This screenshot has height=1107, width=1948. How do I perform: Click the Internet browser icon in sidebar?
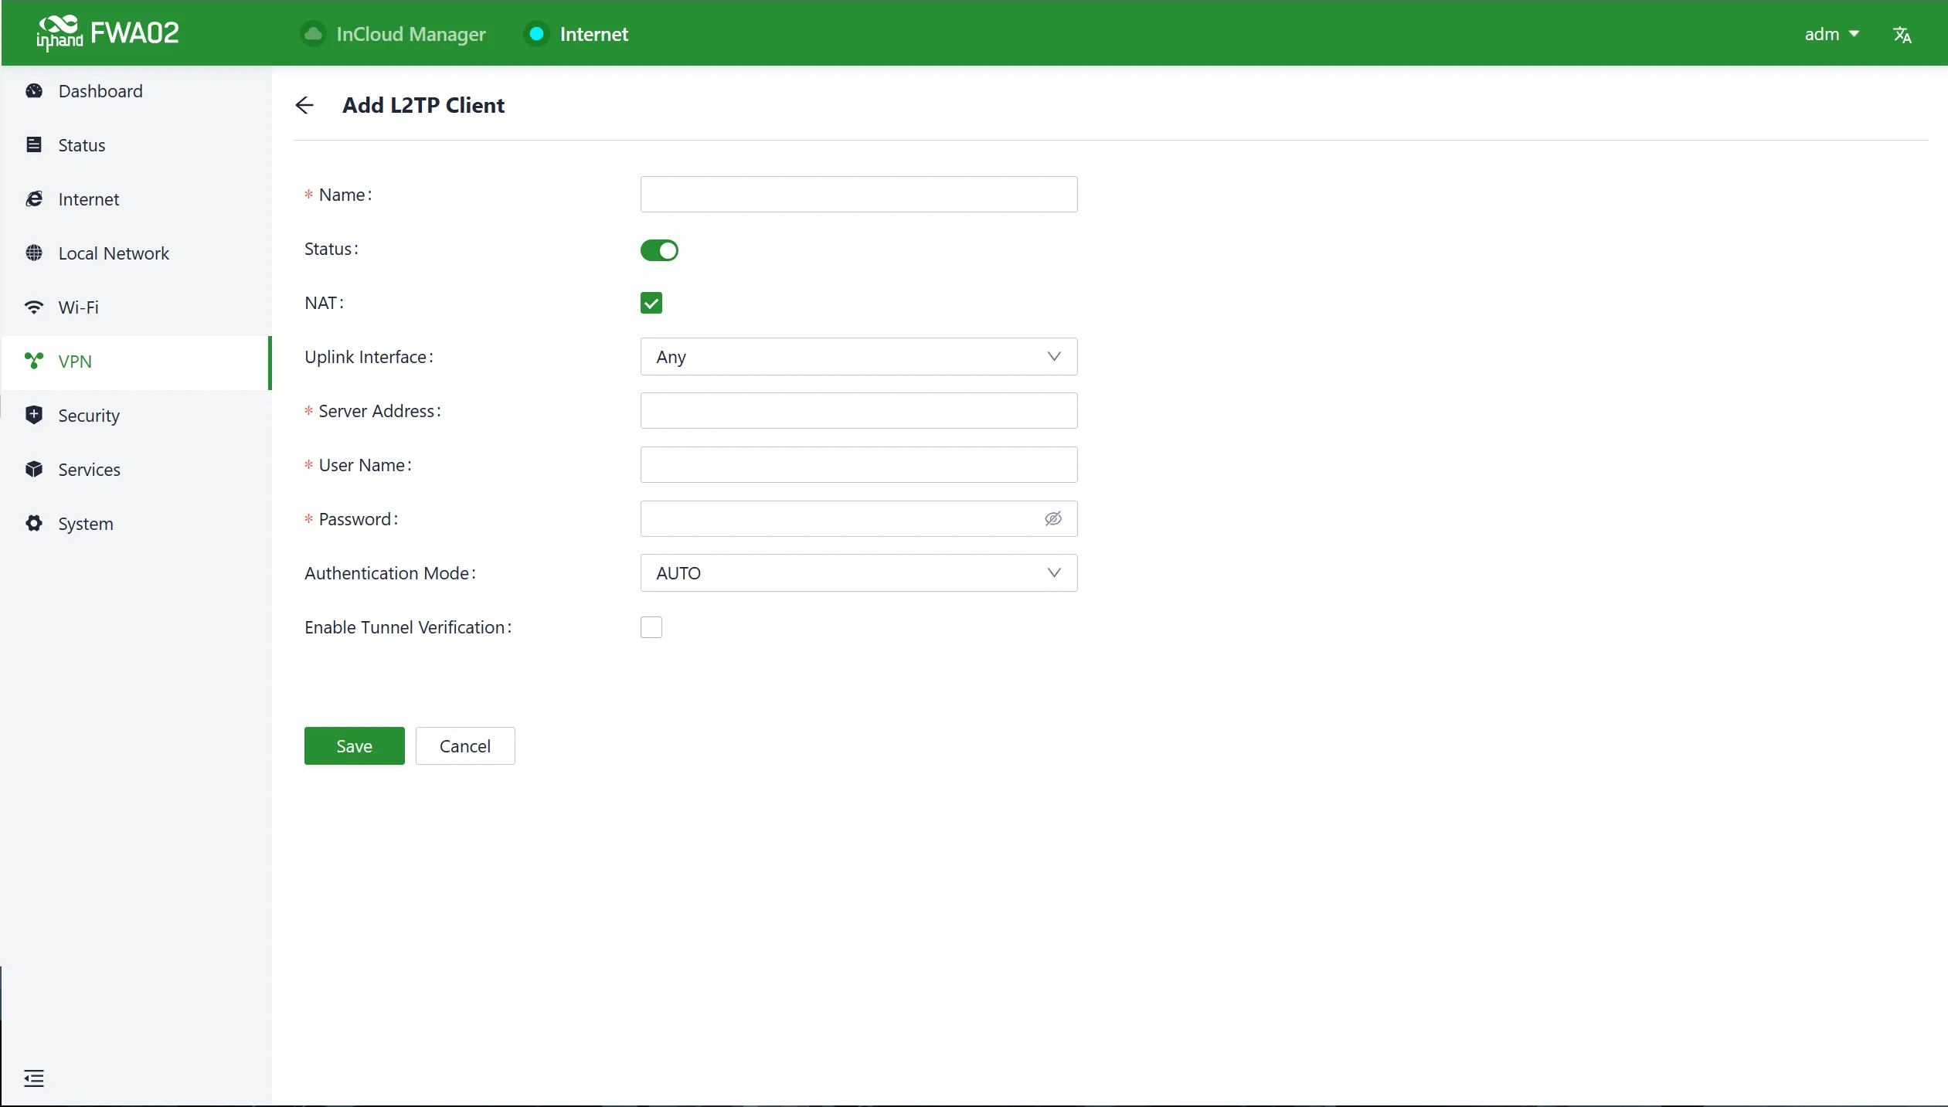click(34, 199)
